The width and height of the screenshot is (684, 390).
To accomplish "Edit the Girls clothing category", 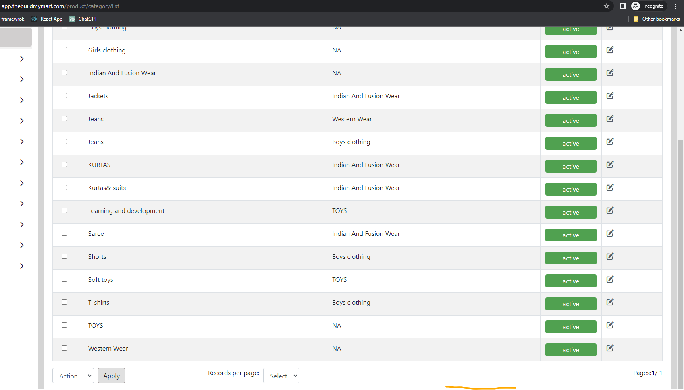I will point(610,50).
